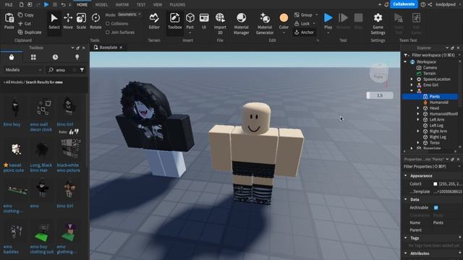The height and width of the screenshot is (260, 463).
Task: Open the Toolbox Recent clock tab
Action: coord(55,57)
